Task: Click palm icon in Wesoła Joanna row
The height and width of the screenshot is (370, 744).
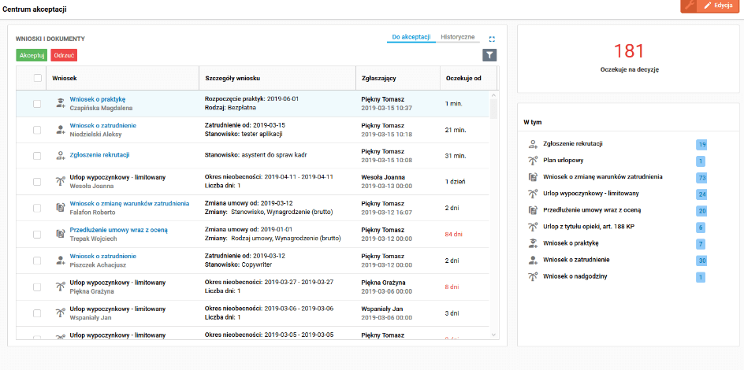Action: pos(60,181)
